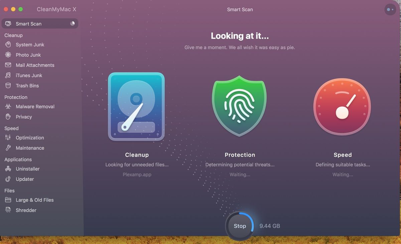This screenshot has width=401, height=244.
Task: Select the System Junk sidebar icon
Action: coord(9,44)
